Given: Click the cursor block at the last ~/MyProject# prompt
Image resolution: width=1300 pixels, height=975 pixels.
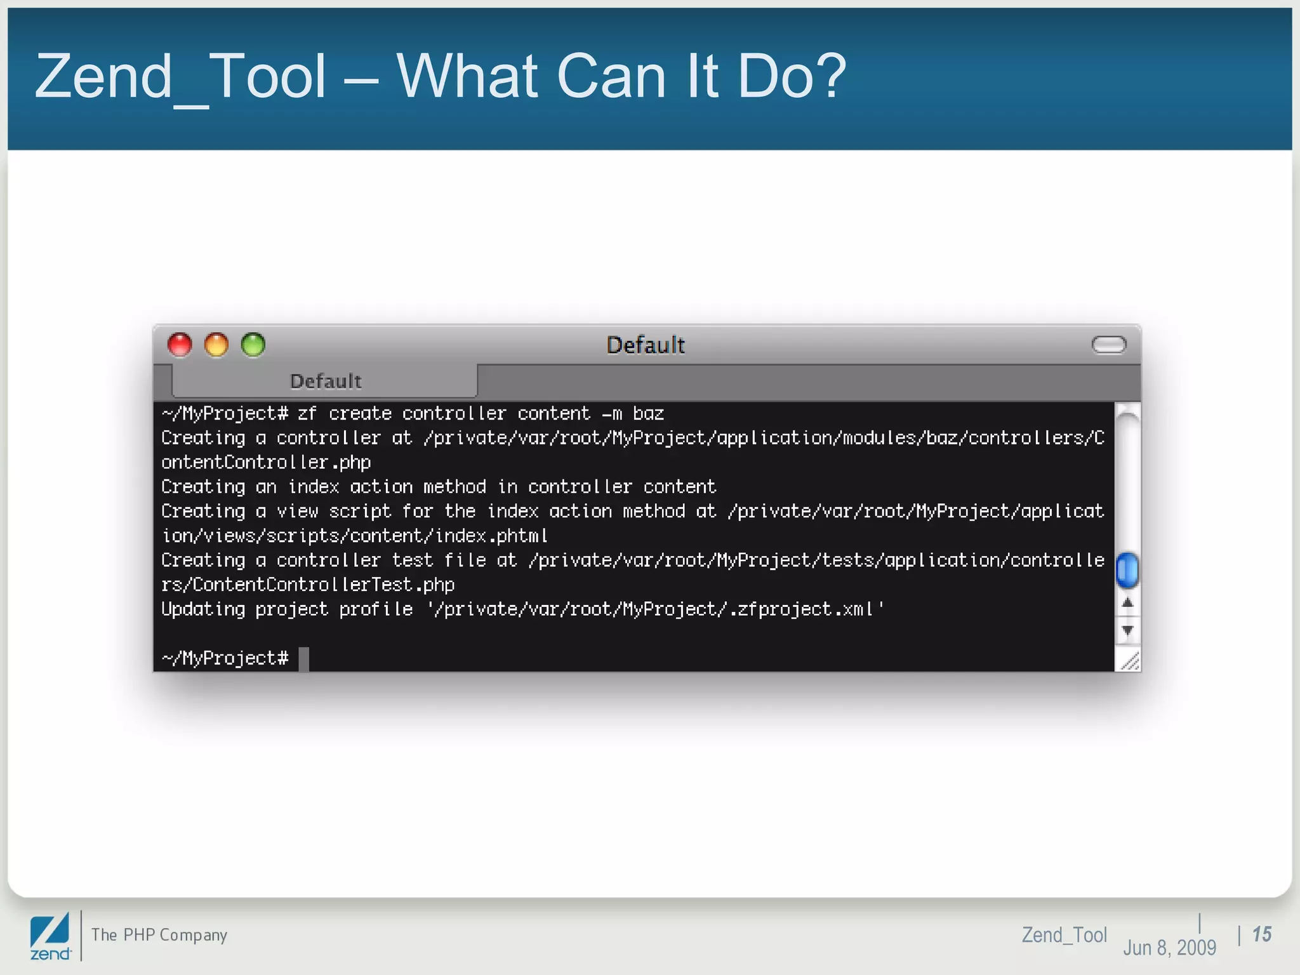Looking at the screenshot, I should pos(304,659).
